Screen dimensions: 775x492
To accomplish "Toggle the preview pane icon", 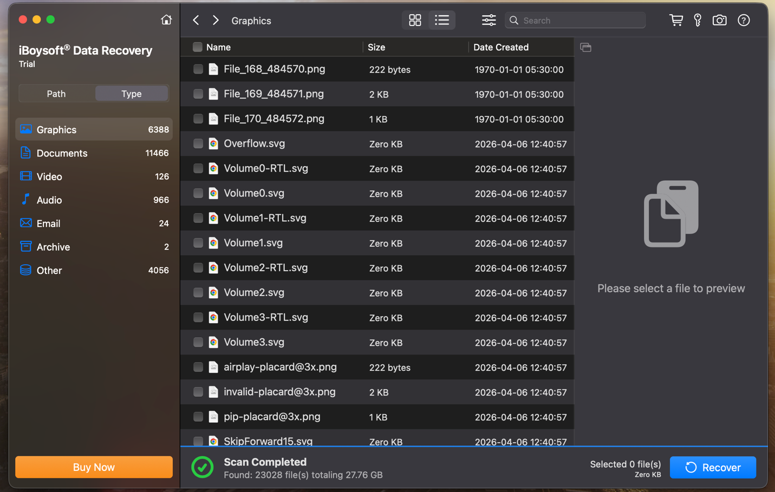I will (x=585, y=47).
